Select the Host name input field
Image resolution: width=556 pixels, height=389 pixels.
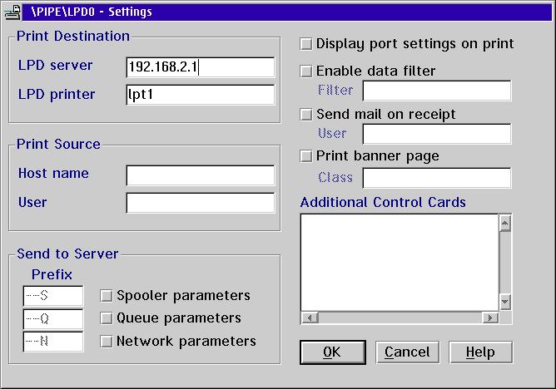[x=200, y=175]
